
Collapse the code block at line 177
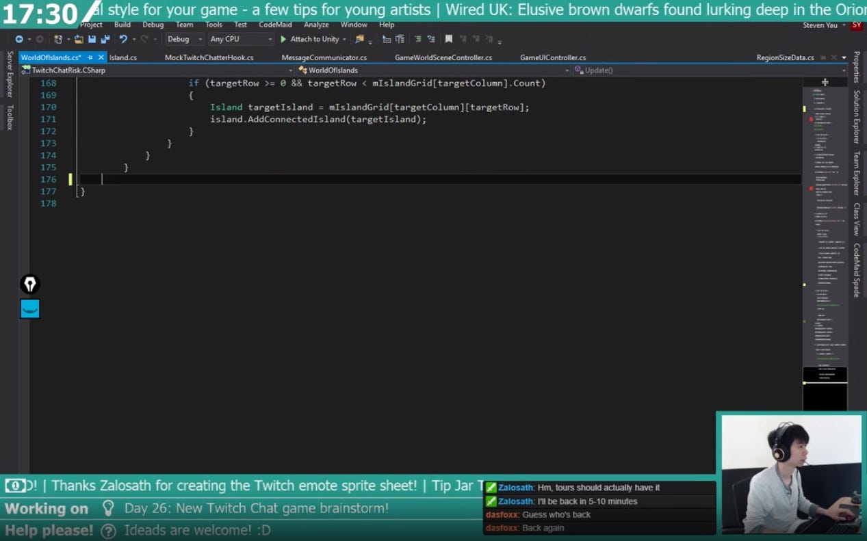click(x=79, y=192)
